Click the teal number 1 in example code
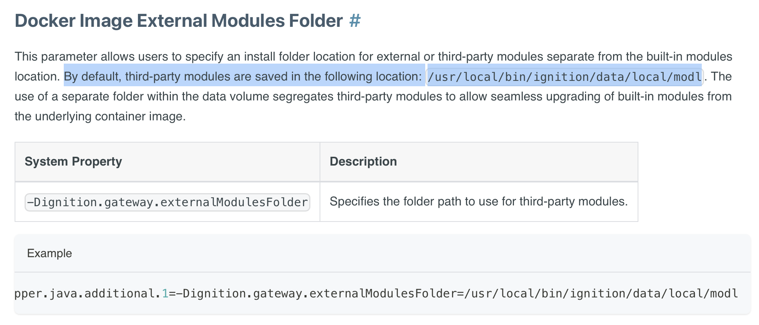 click(165, 294)
